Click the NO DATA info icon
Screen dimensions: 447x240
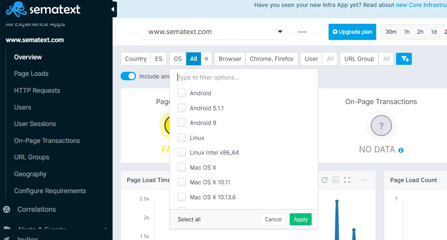(401, 150)
